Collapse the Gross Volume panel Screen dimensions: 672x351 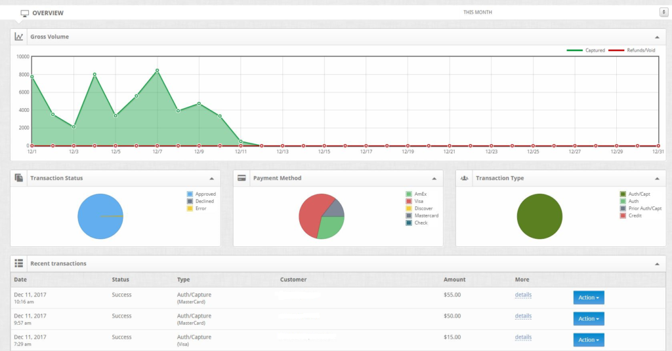click(x=657, y=37)
